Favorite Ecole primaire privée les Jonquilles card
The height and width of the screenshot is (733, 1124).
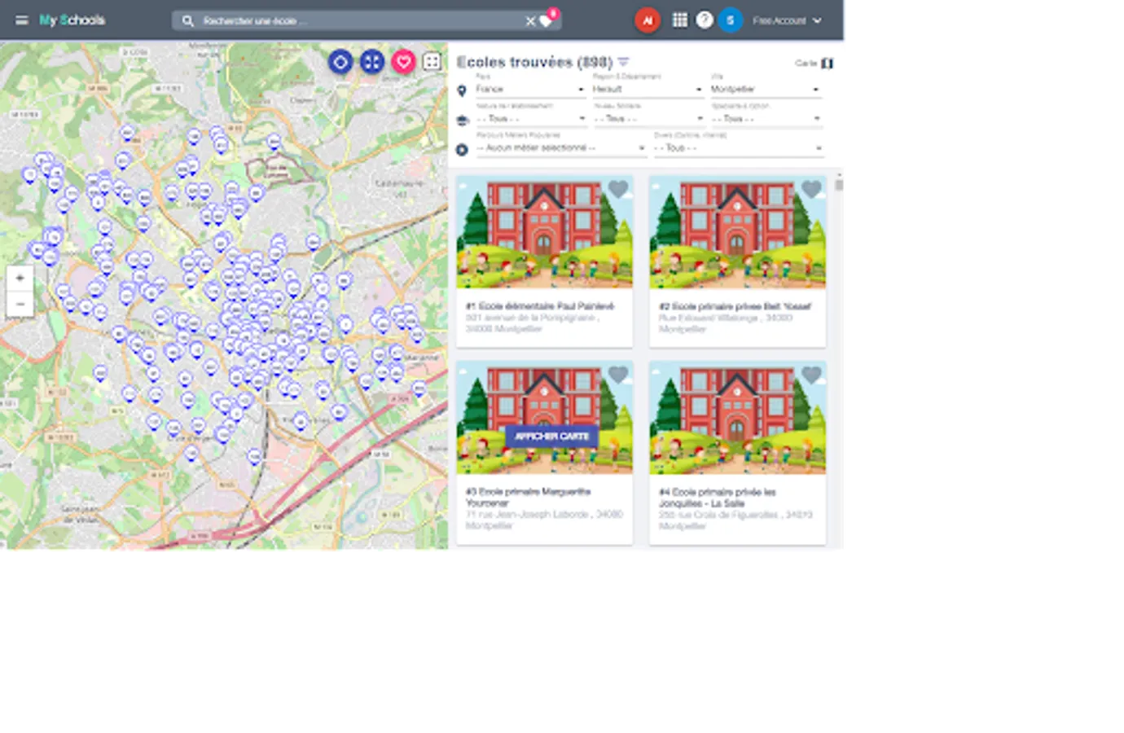click(811, 375)
